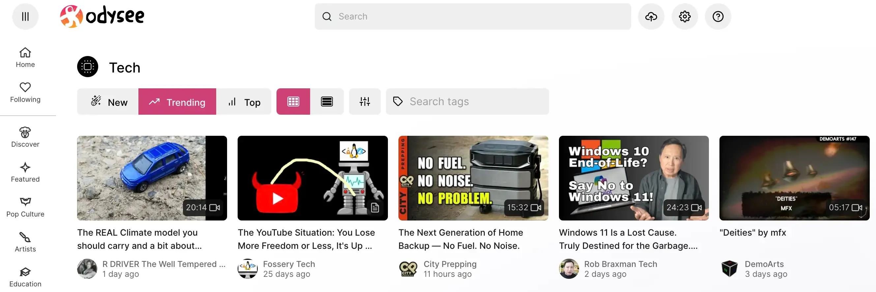Open Discover in sidebar
This screenshot has width=876, height=292.
tap(25, 137)
